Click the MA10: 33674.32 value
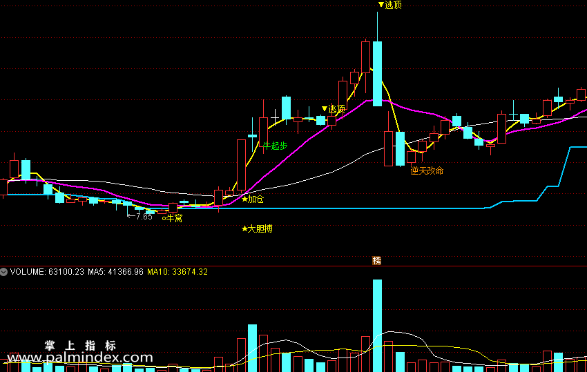The height and width of the screenshot is (372, 587). (x=177, y=272)
